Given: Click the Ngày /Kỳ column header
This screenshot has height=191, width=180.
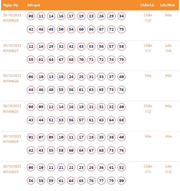Looking at the screenshot, I should (11, 5).
